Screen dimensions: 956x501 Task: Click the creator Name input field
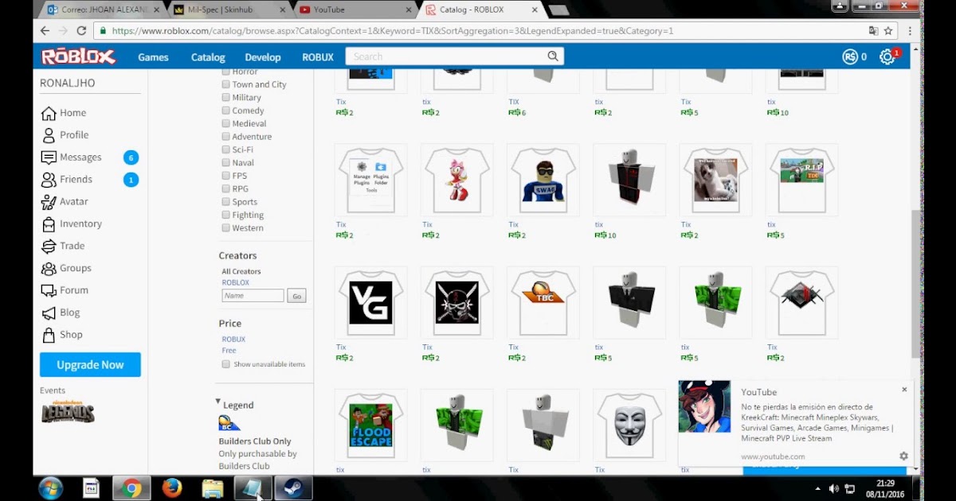coord(253,296)
